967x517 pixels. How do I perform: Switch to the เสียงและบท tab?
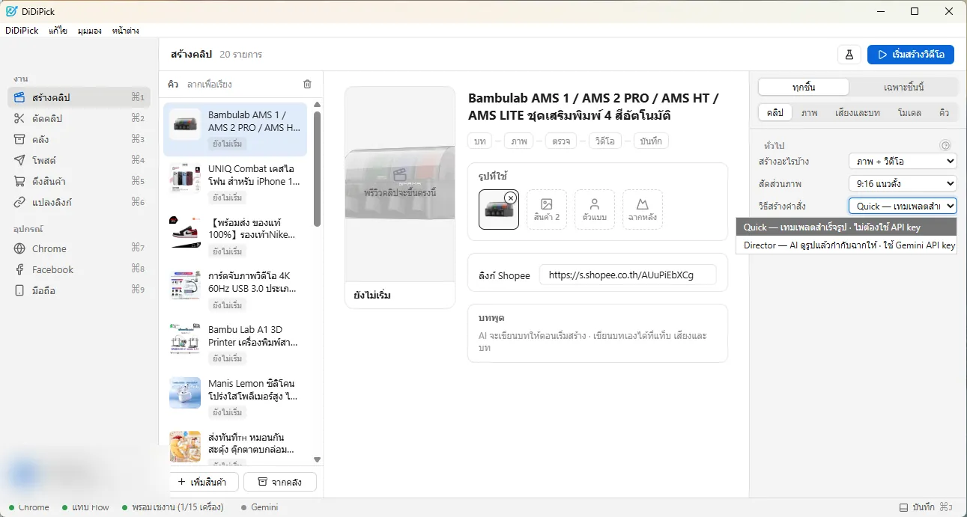tap(858, 113)
